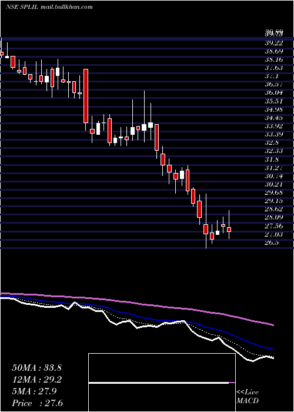Screen dimensions: 294x412
Task: Click the 12MA : 29.2 readout
Action: pyautogui.click(x=36, y=380)
